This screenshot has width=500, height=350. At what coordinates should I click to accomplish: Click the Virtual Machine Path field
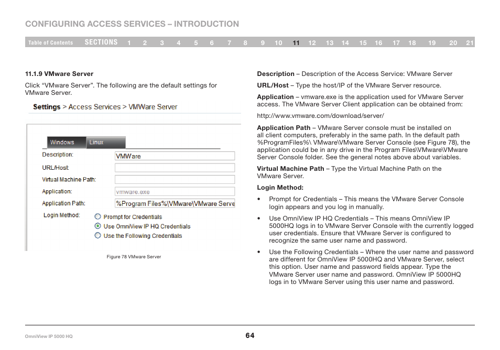tap(175, 180)
